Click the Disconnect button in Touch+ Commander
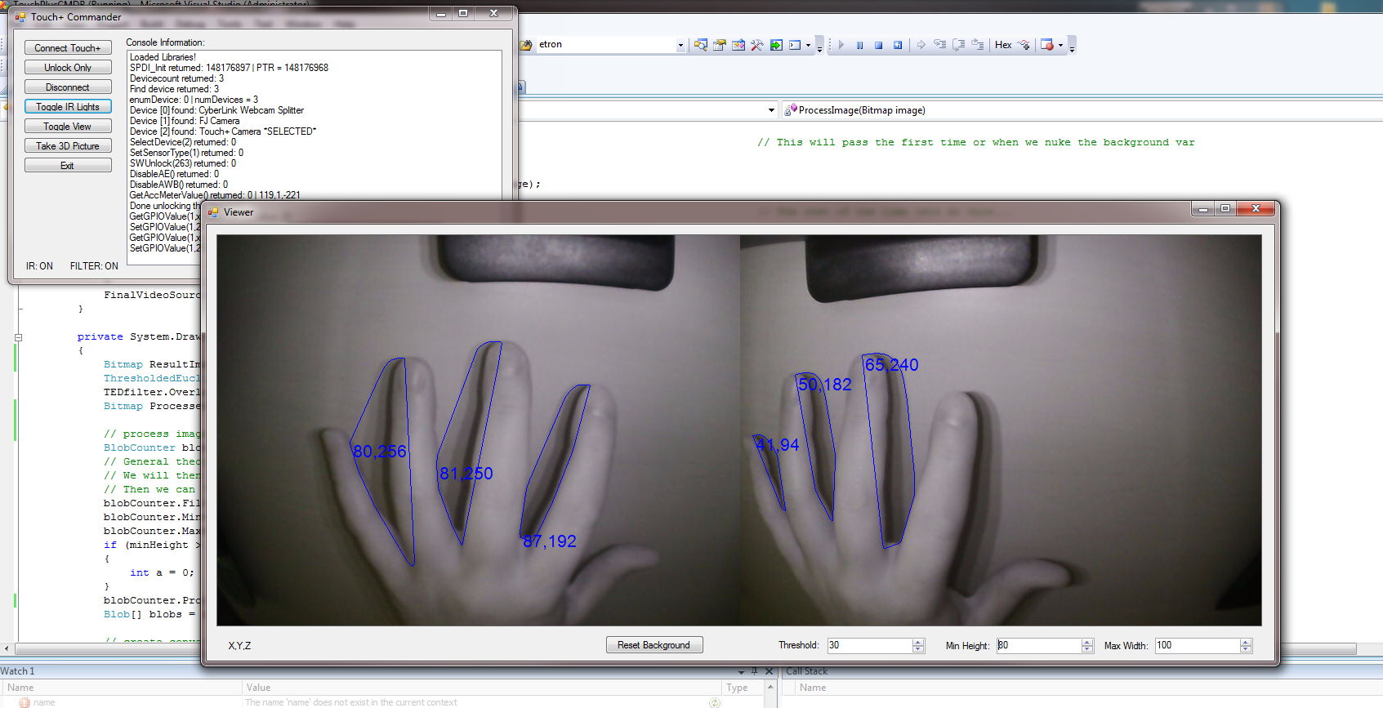This screenshot has height=708, width=1383. (68, 87)
